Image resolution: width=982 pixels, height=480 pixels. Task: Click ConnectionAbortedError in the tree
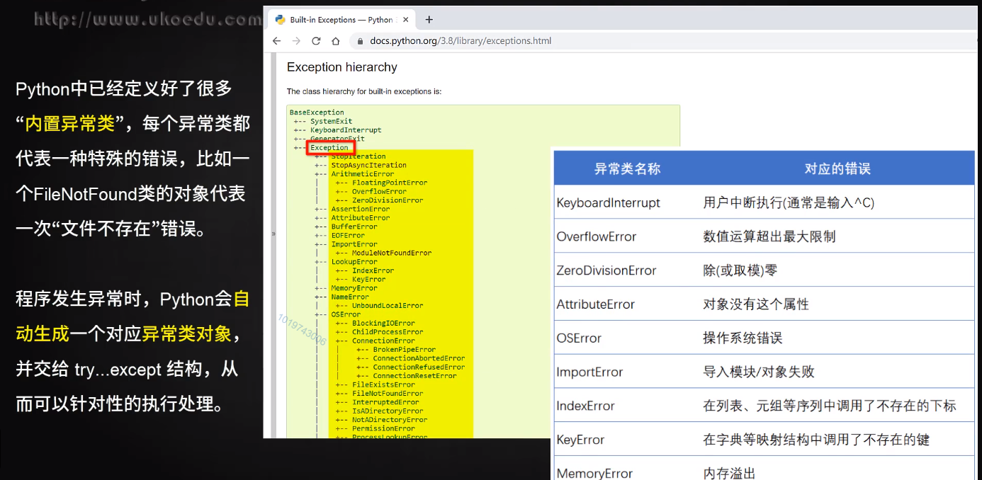419,358
